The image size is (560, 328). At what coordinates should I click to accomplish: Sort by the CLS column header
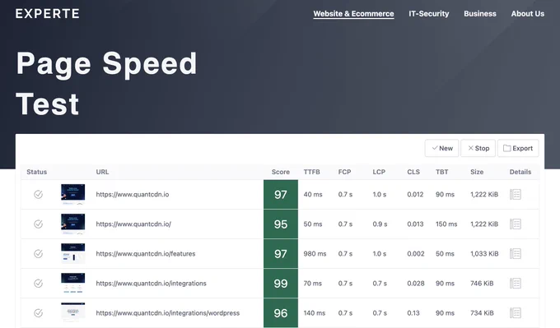[x=413, y=172]
